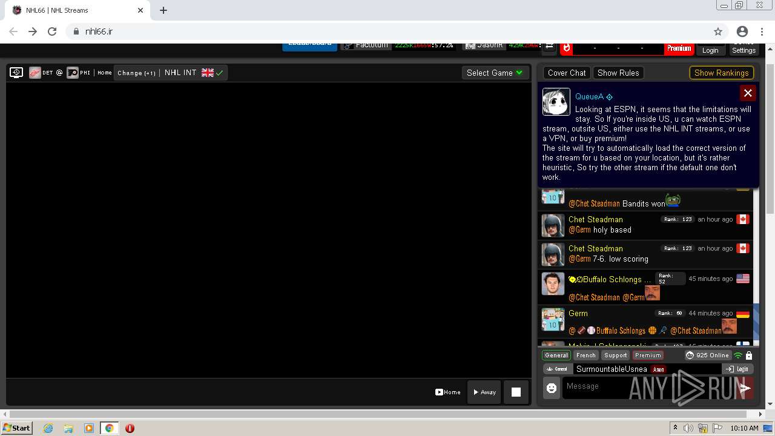
Task: Click the Show Rules button
Action: 618,73
